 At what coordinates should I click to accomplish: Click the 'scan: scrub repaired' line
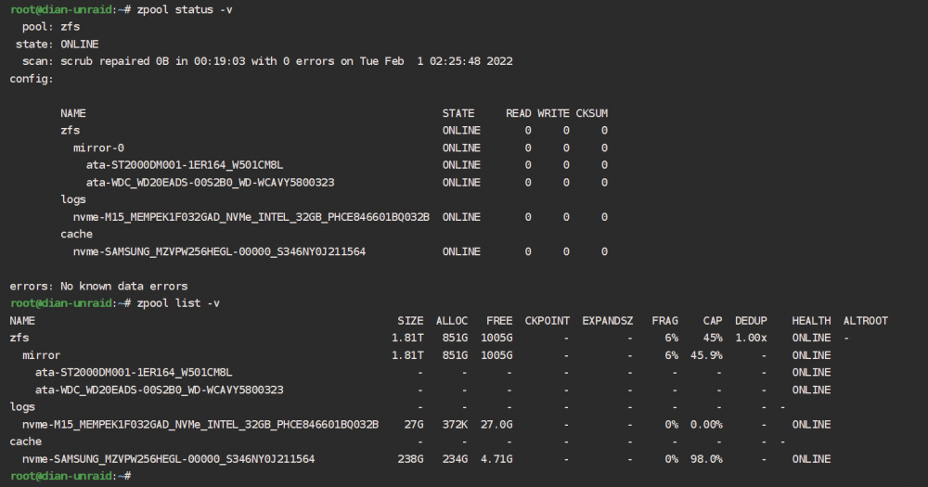[267, 61]
